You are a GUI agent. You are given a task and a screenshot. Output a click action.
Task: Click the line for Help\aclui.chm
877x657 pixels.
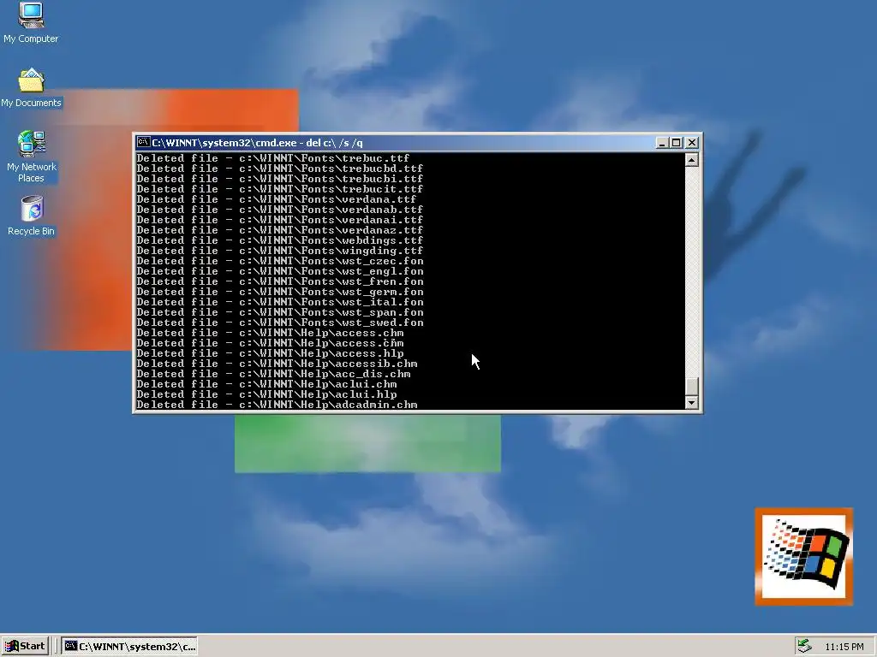click(266, 384)
